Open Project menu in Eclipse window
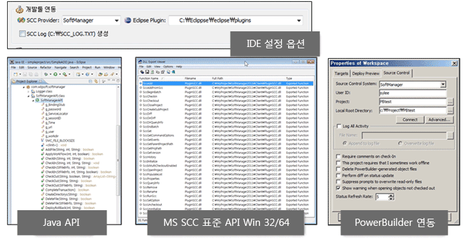 [x=87, y=67]
